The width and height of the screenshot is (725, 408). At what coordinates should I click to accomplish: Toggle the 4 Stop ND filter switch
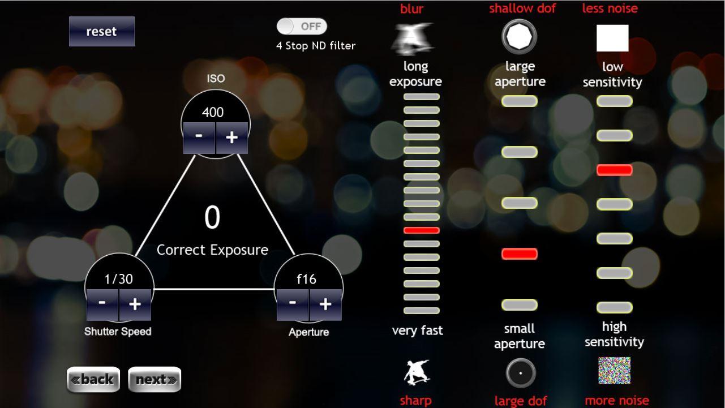click(x=302, y=26)
